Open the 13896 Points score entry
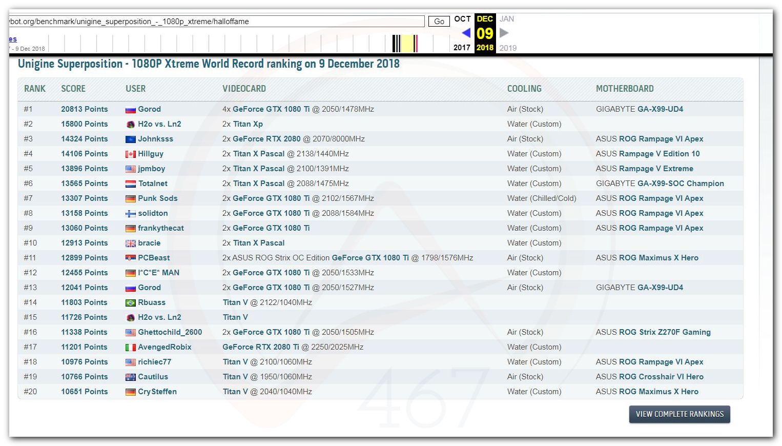782x446 pixels. coord(85,169)
